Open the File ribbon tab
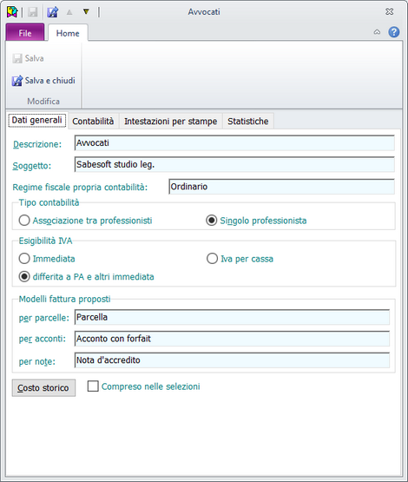Viewport: 408px width, 482px height. point(25,32)
